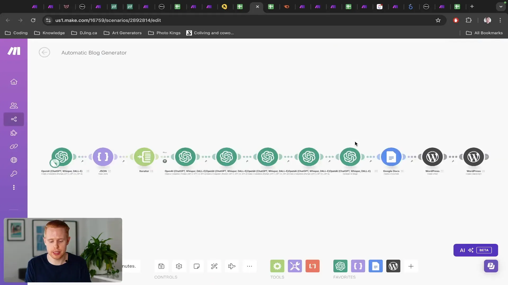Add a module after the last WordPress
Viewport: 508px width, 285px height.
point(487,157)
